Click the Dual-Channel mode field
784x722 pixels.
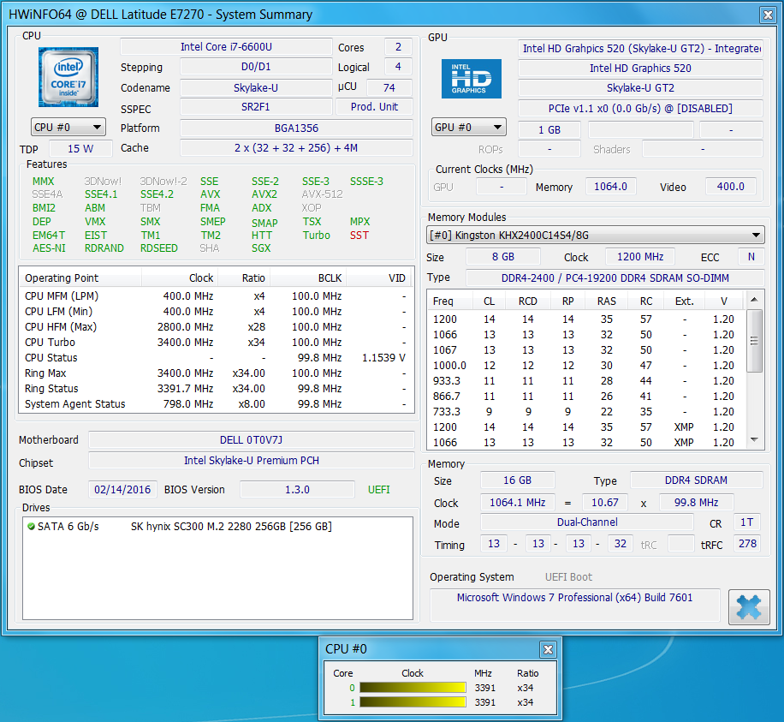click(x=587, y=522)
